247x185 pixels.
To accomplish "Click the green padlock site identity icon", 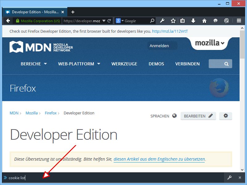I will tap(18, 21).
